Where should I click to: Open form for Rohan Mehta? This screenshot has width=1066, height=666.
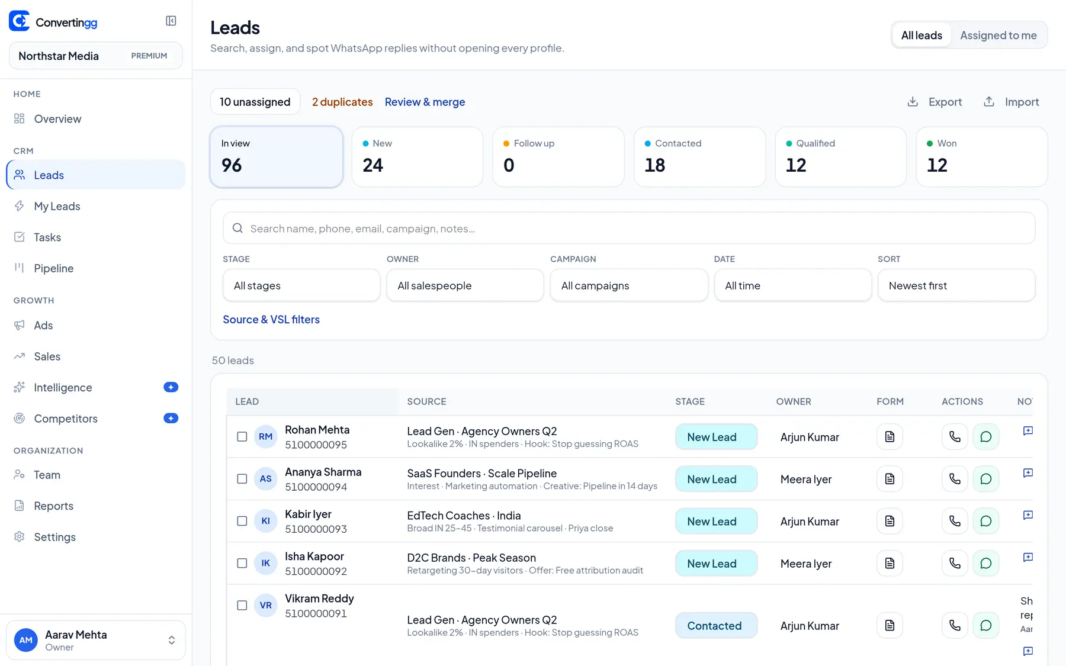pos(890,437)
